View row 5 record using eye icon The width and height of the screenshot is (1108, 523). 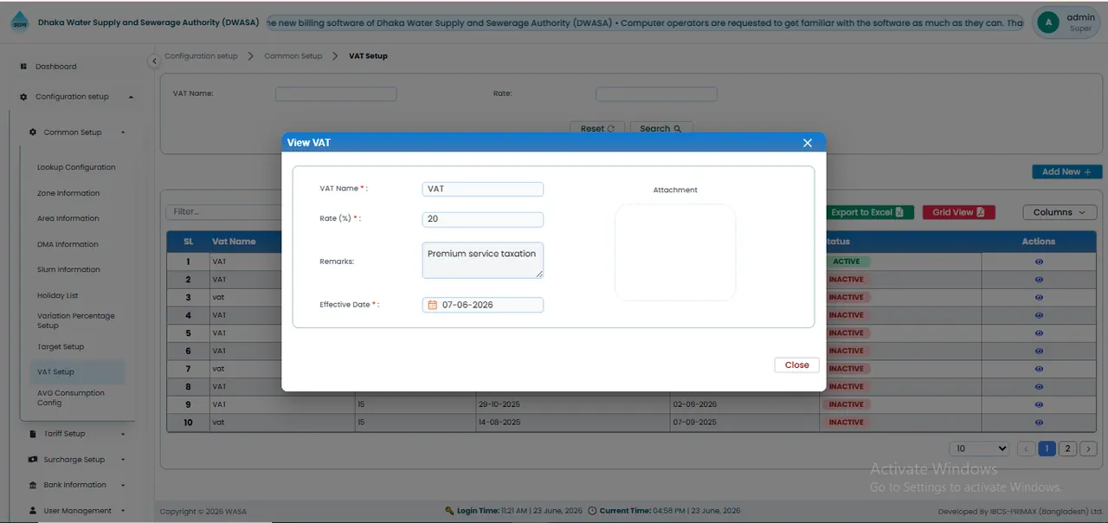pos(1039,333)
